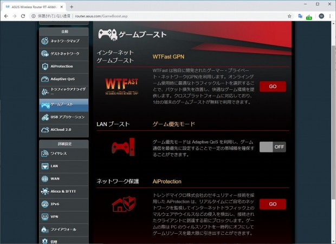The image size is (336, 244).
Task: Open the Google Translate extension icon
Action: point(300,16)
